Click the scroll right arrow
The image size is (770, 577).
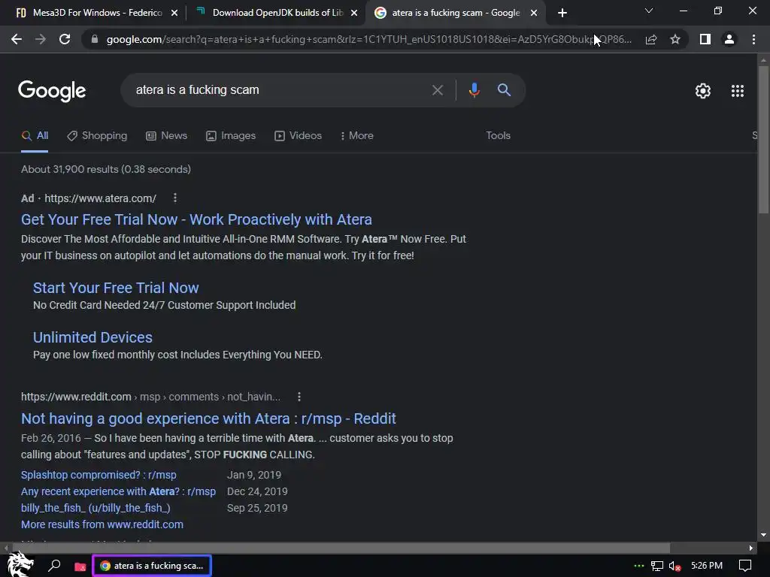tap(751, 548)
